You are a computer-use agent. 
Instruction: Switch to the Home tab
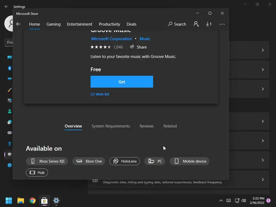click(34, 24)
